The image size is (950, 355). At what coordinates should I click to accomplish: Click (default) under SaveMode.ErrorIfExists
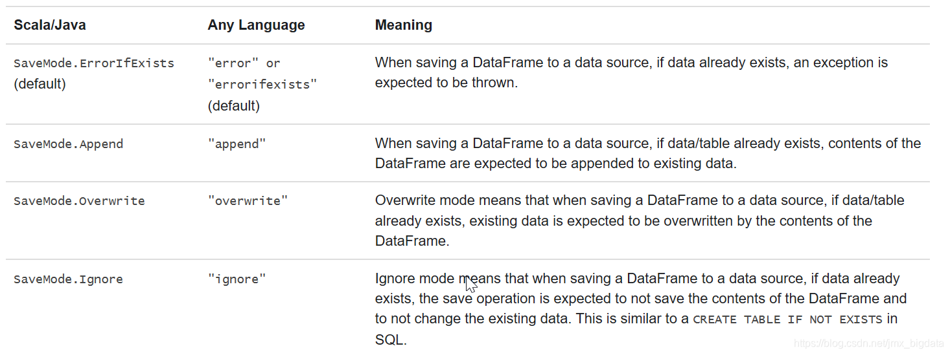(40, 84)
